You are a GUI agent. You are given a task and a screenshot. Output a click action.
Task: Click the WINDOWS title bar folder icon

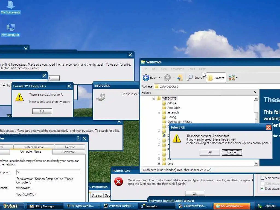(143, 62)
